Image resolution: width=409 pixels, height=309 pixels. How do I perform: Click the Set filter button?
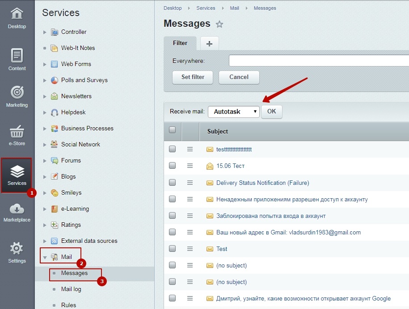click(193, 77)
